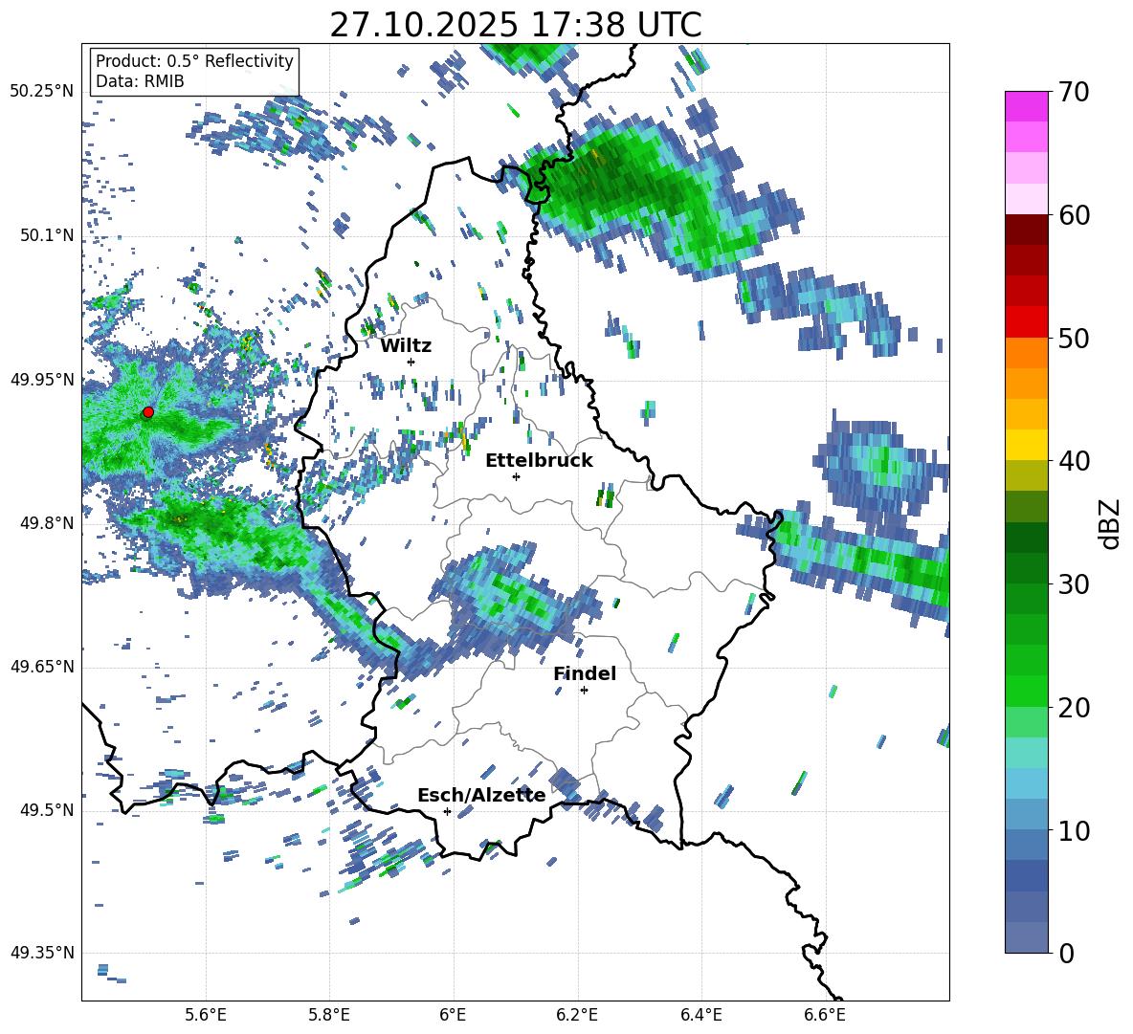Click the 49.35°N latitude label
The image size is (1133, 1034).
click(42, 953)
